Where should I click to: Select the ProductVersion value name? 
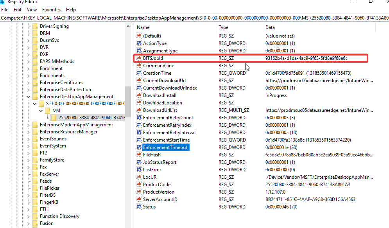tap(158, 192)
